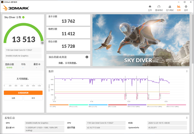Click the info icon next to 最佳

tap(39, 64)
